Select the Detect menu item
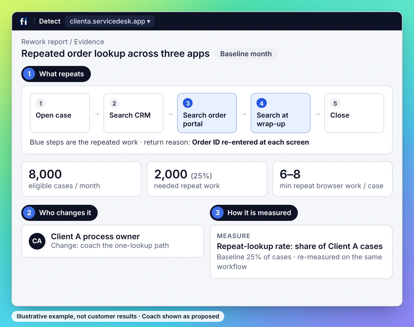The height and width of the screenshot is (327, 414). pyautogui.click(x=50, y=21)
